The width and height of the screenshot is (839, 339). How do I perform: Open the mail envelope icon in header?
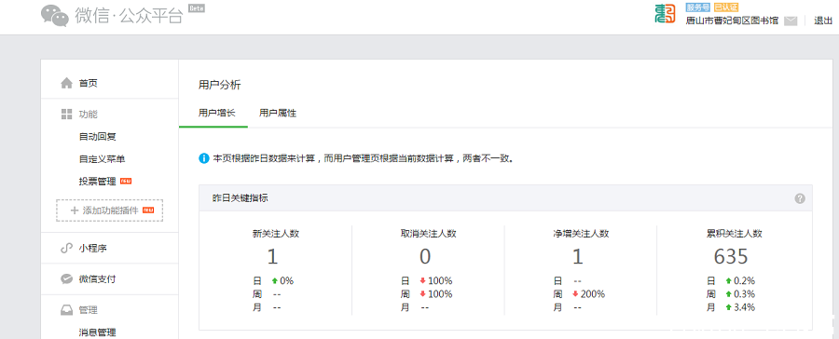(791, 20)
